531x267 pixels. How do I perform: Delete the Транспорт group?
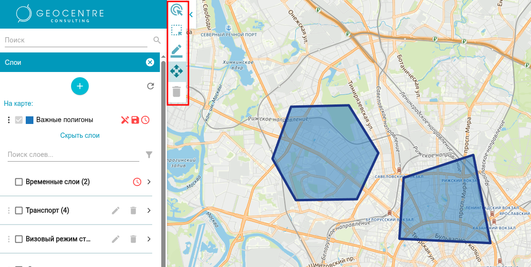134,210
